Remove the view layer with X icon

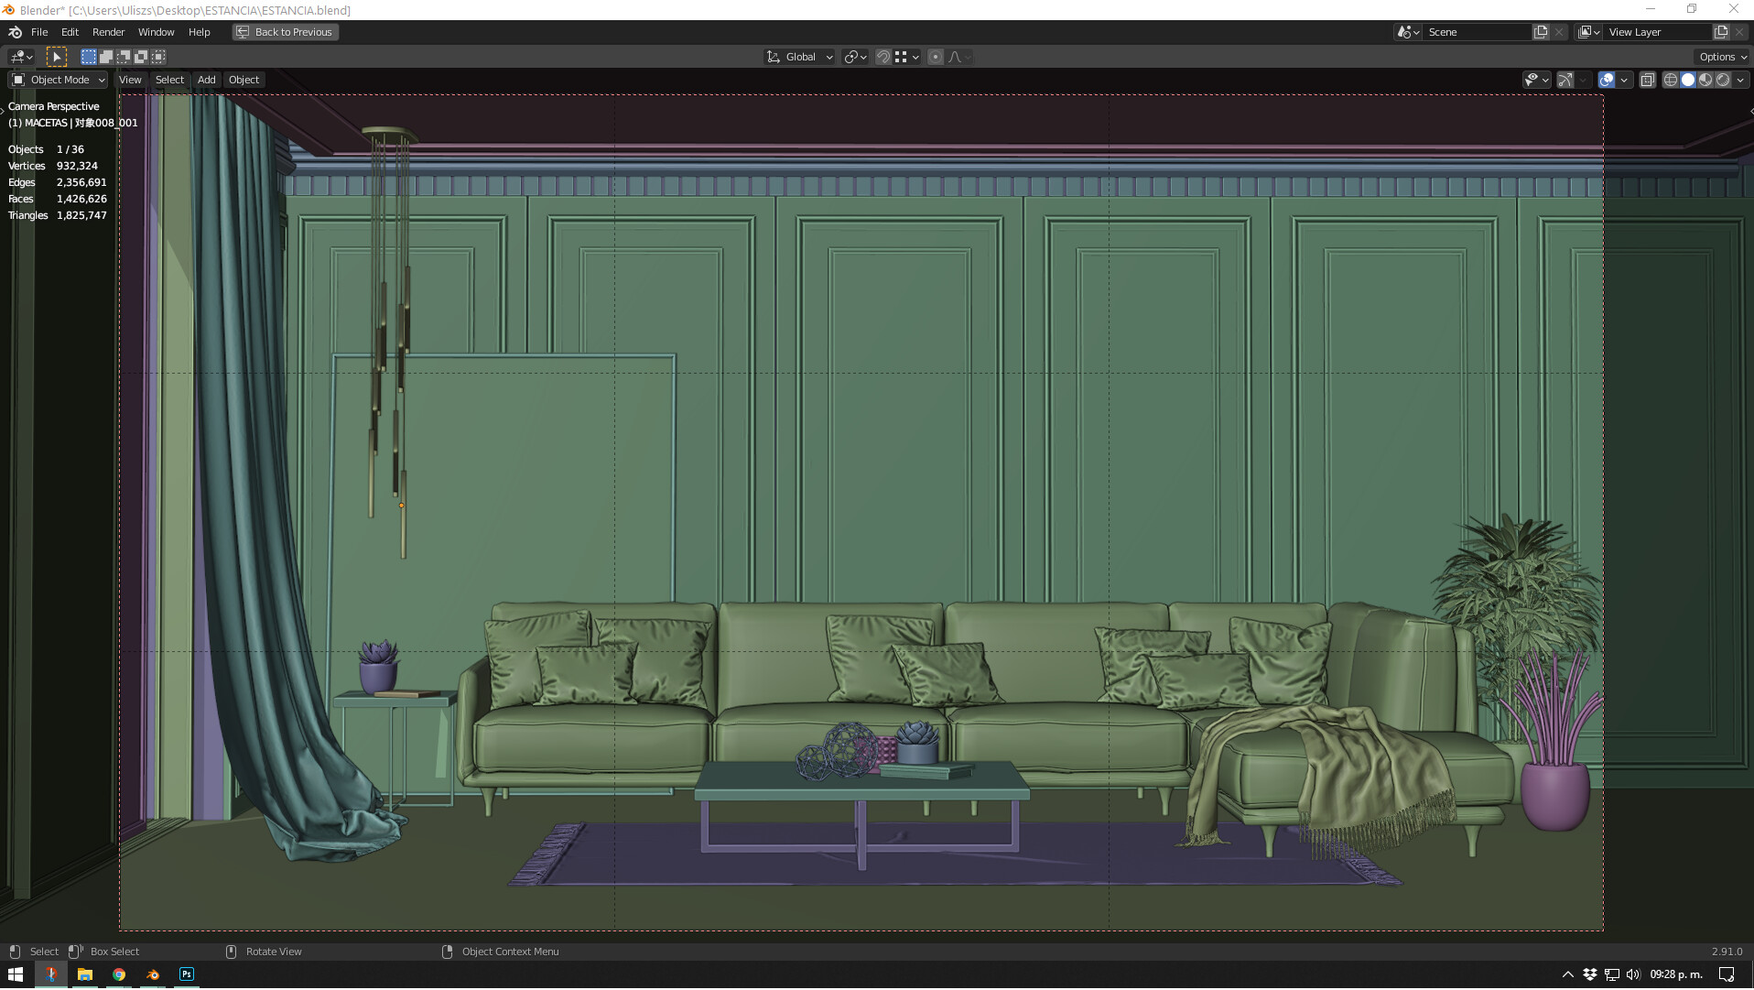pyautogui.click(x=1739, y=32)
